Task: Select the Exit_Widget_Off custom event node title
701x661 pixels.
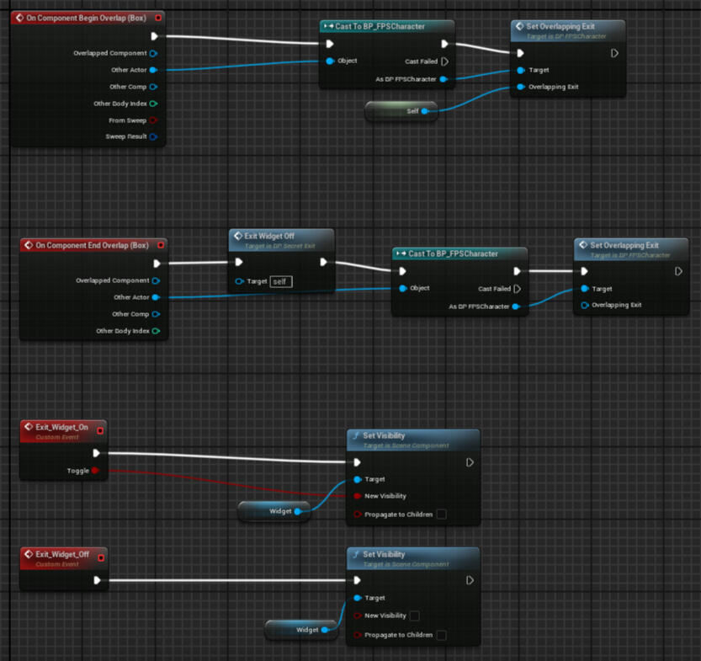Action: pyautogui.click(x=61, y=554)
